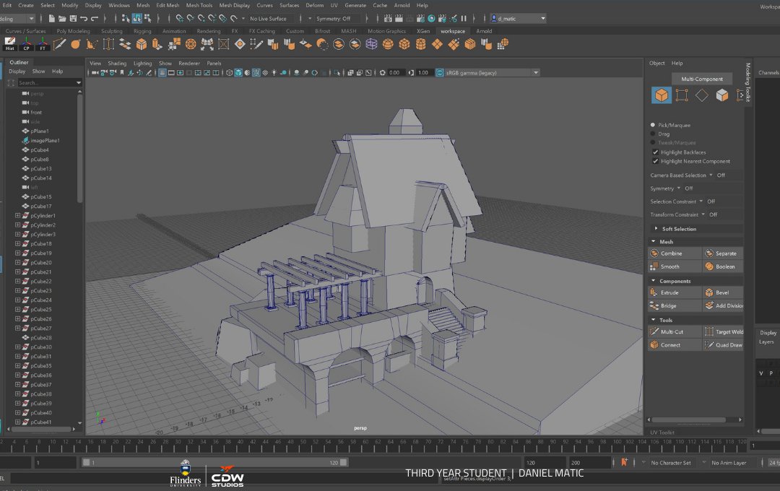
Task: Select object selection mode cube icon
Action: (x=661, y=95)
